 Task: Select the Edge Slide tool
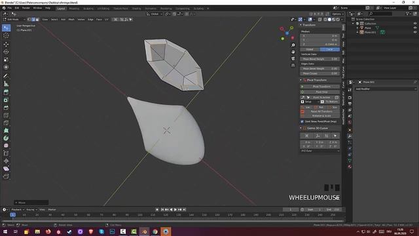click(x=6, y=153)
